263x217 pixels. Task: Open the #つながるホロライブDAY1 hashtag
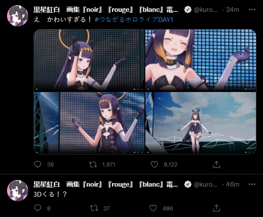[134, 20]
